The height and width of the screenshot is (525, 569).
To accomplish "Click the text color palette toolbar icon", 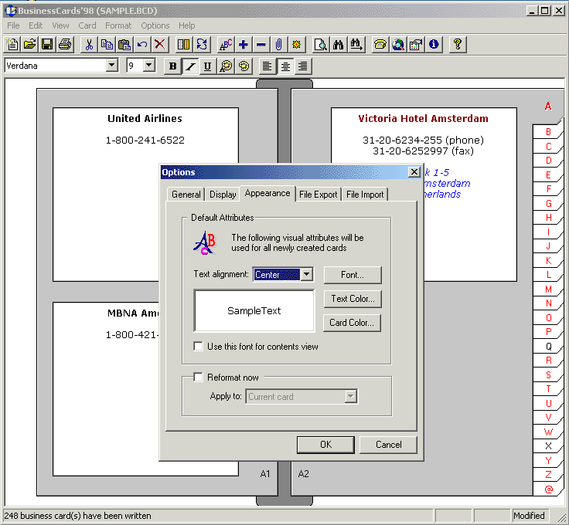I will coord(226,66).
